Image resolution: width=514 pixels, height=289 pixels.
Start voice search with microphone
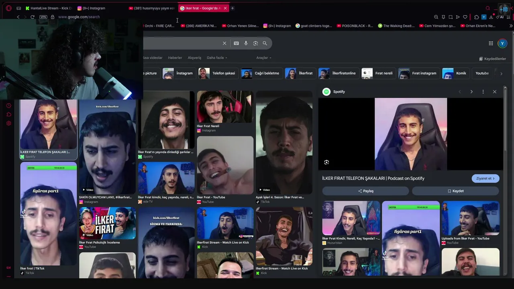246,43
